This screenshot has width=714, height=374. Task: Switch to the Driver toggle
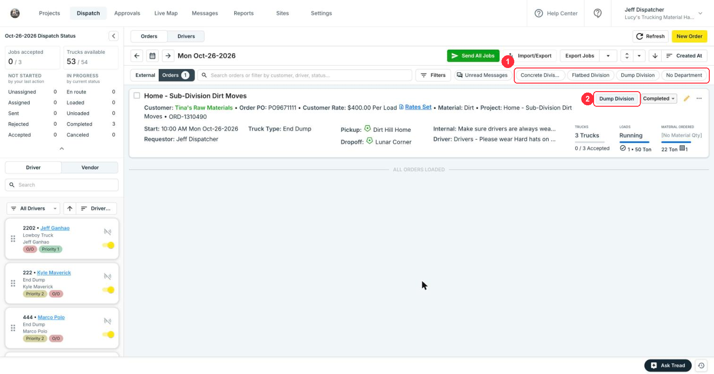tap(33, 167)
